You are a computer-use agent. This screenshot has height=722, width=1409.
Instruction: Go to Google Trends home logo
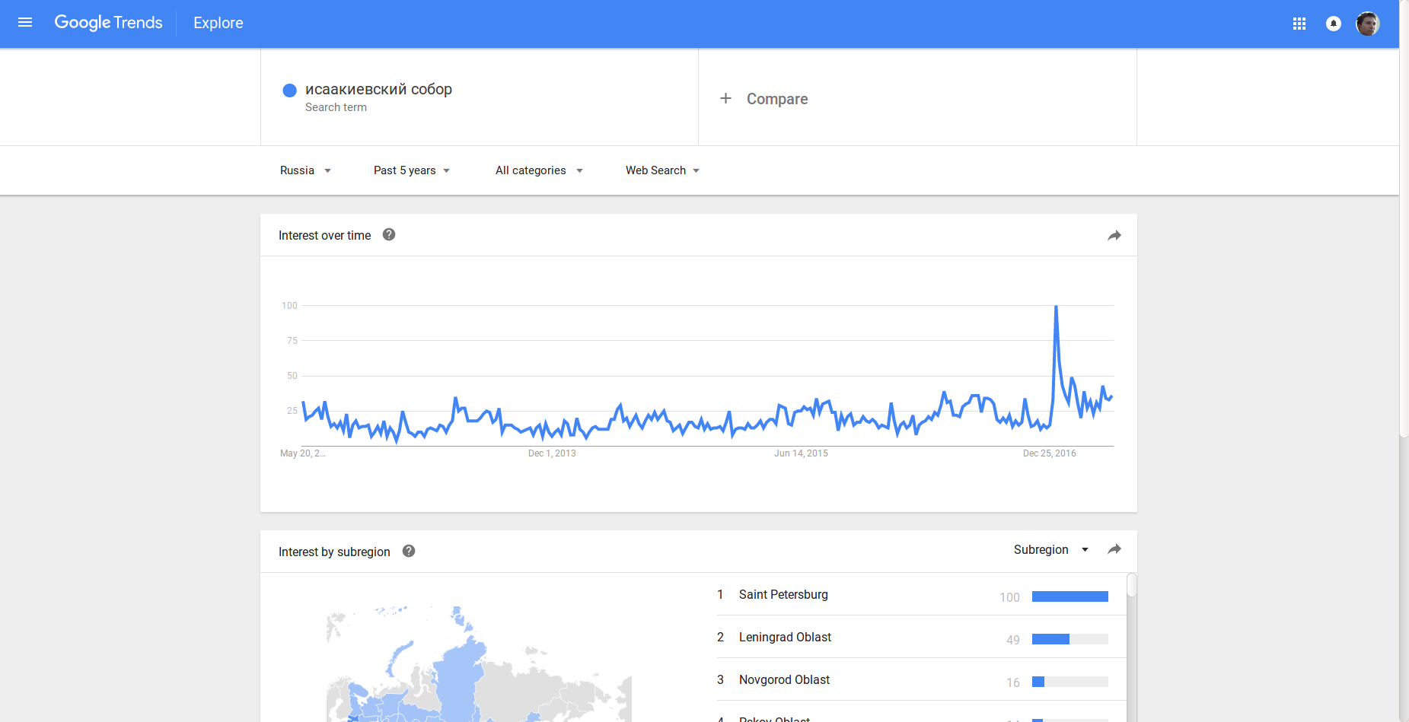(x=108, y=23)
